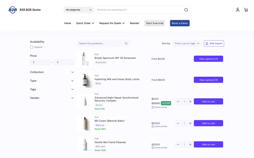
Task: Focus the 'What are you searching for?' field
Action: tap(138, 10)
